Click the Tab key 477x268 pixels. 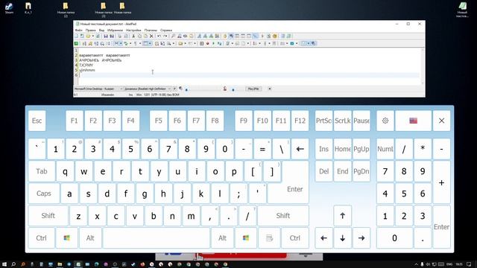[42, 171]
